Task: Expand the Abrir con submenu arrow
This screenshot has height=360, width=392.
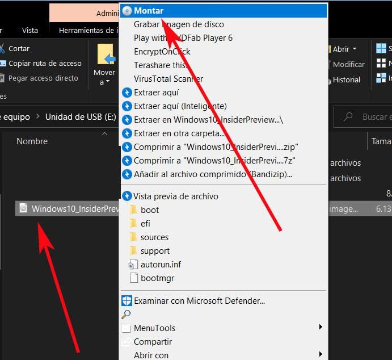Action: click(x=321, y=354)
